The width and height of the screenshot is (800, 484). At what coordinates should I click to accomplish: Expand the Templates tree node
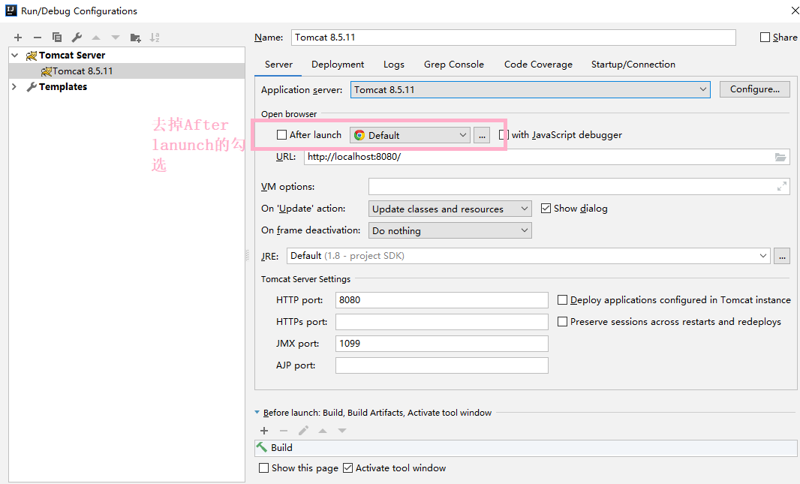(14, 87)
